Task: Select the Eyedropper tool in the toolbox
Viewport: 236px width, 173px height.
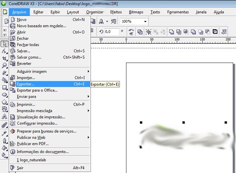Action: [5, 133]
